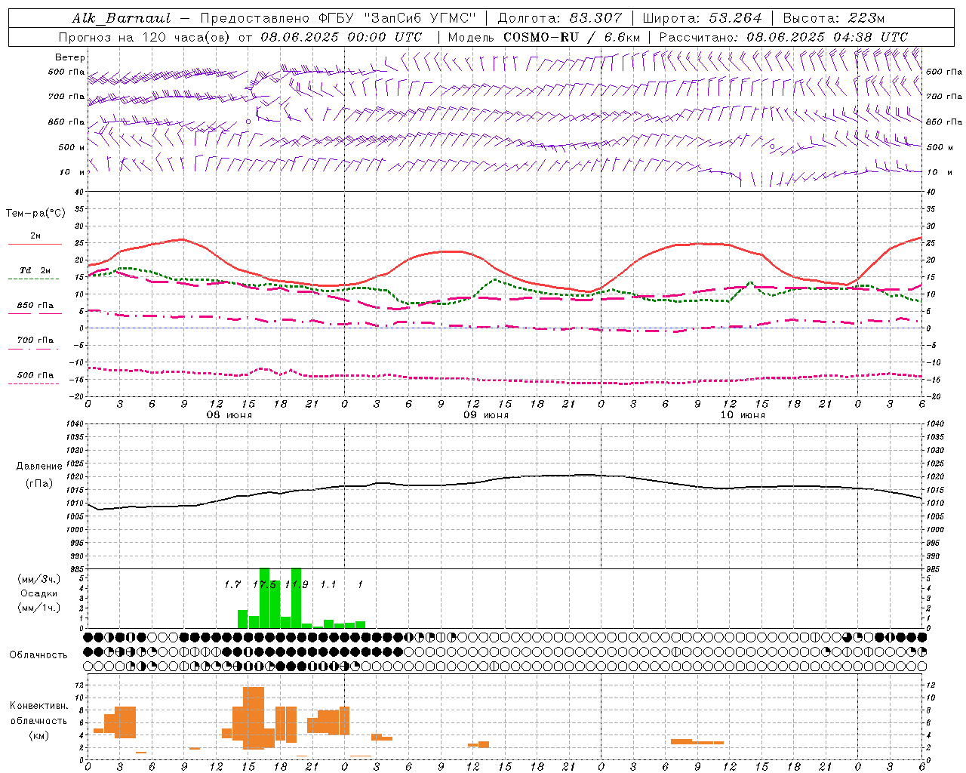Viewport: 966px width, 773px height.
Task: Click the 10 июня date label
Action: pos(743,415)
